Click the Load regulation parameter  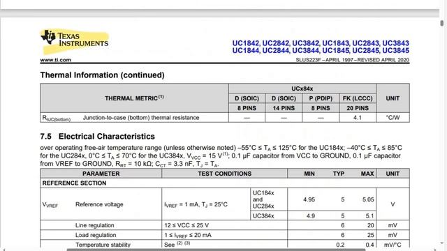96,235
